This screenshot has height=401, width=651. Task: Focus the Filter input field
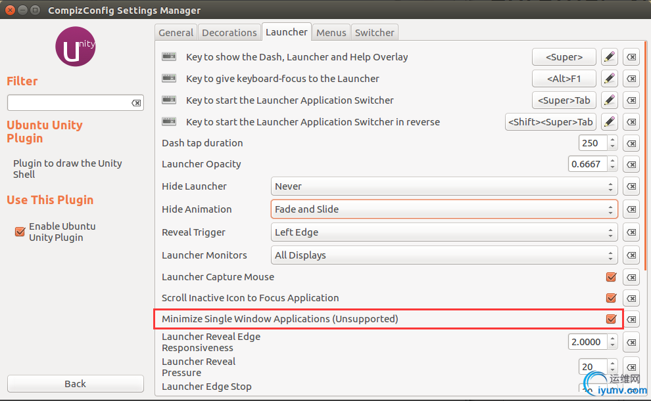coord(76,103)
